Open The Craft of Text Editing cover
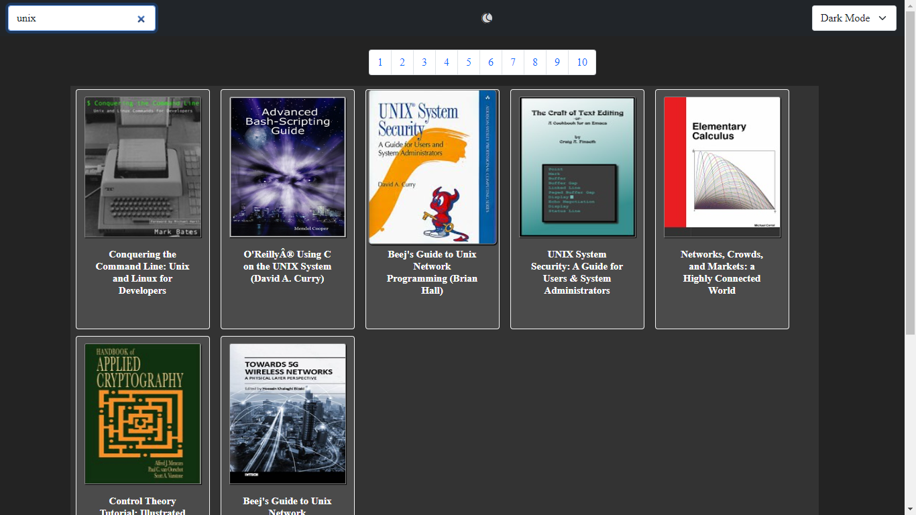This screenshot has height=515, width=916. point(577,167)
